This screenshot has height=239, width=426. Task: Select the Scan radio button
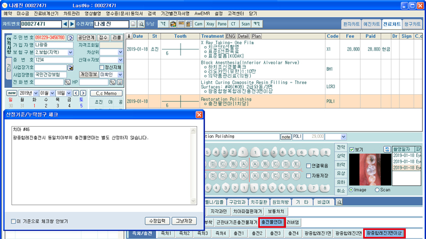coord(379,189)
